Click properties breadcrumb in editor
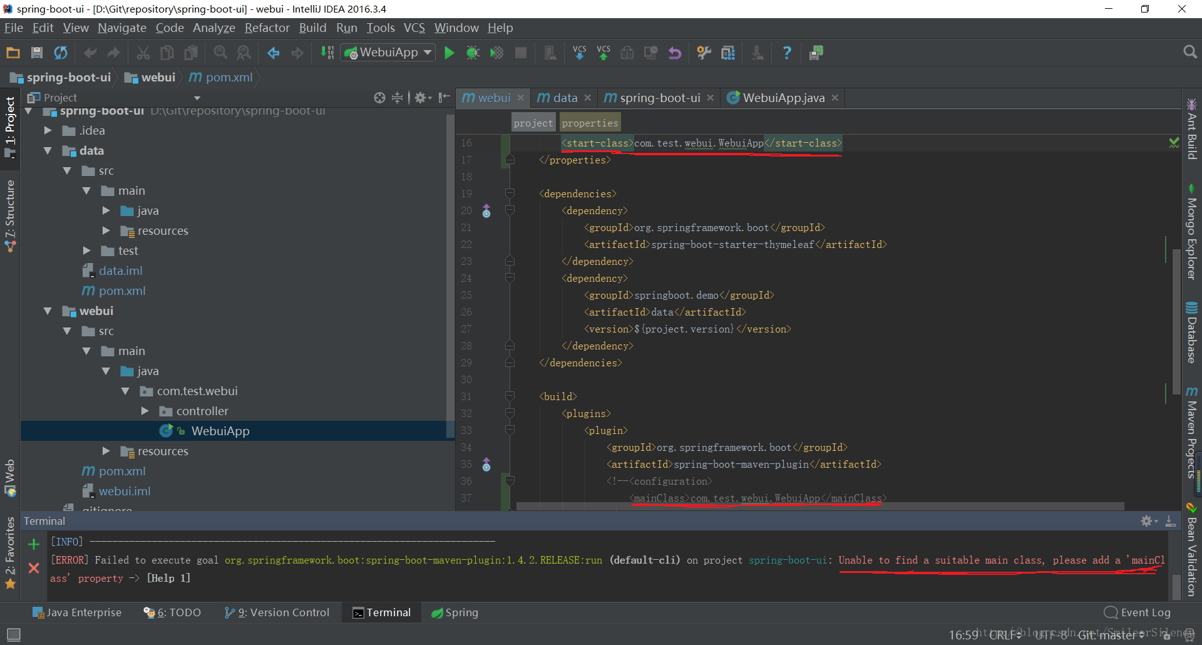 coord(590,123)
